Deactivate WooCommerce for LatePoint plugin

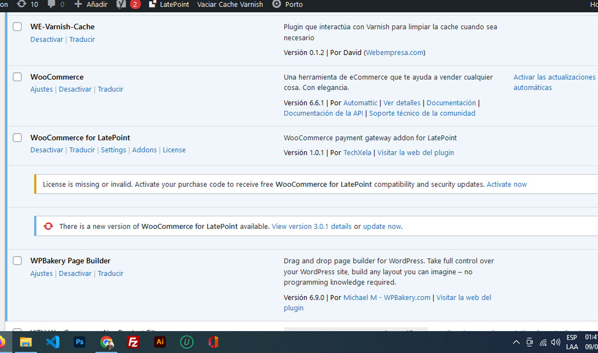point(47,150)
